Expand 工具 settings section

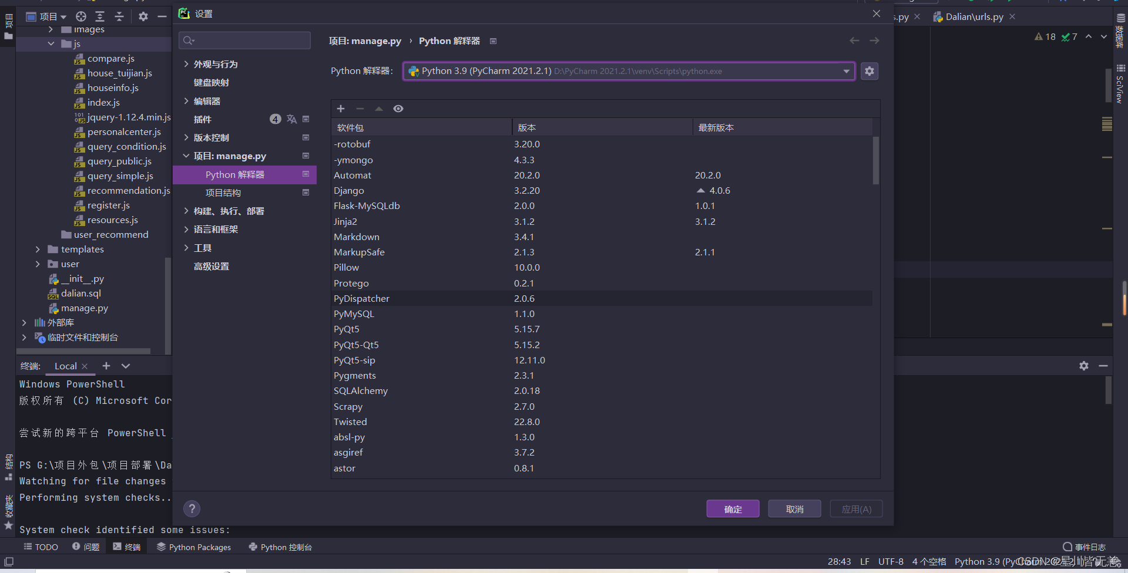click(x=186, y=248)
